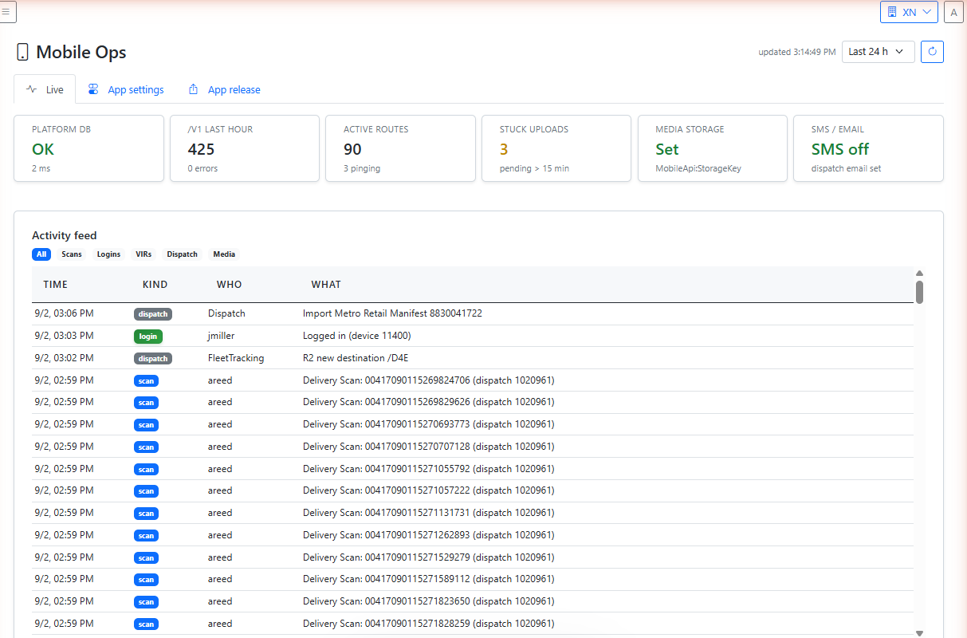Click Delivery Scan 00417090115271131731 row
Image resolution: width=967 pixels, height=638 pixels.
tap(473, 513)
